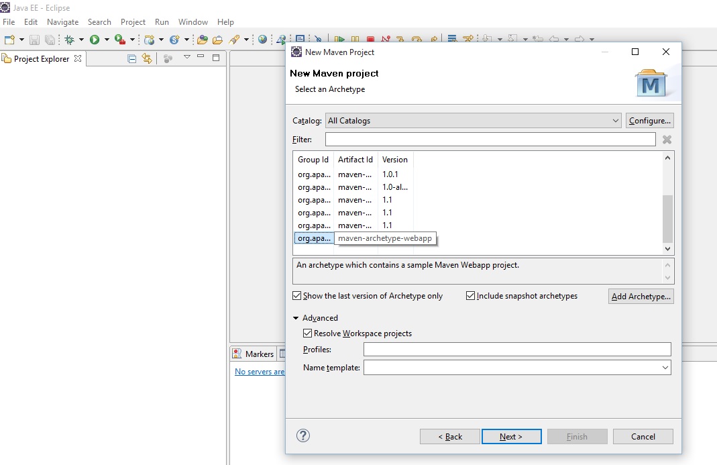Open the Debug configurations dropdown arrow
Image resolution: width=717 pixels, height=465 pixels.
(x=81, y=40)
